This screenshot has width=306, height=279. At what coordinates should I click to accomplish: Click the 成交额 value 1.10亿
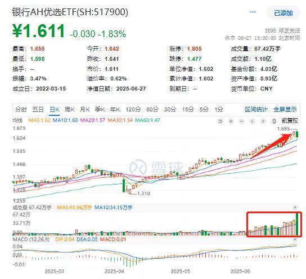pyautogui.click(x=263, y=59)
